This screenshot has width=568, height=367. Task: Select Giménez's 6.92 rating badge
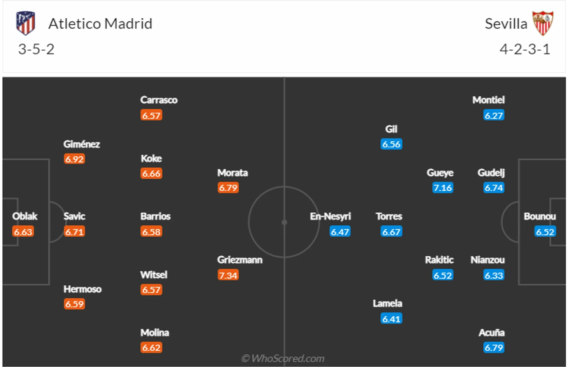(74, 159)
